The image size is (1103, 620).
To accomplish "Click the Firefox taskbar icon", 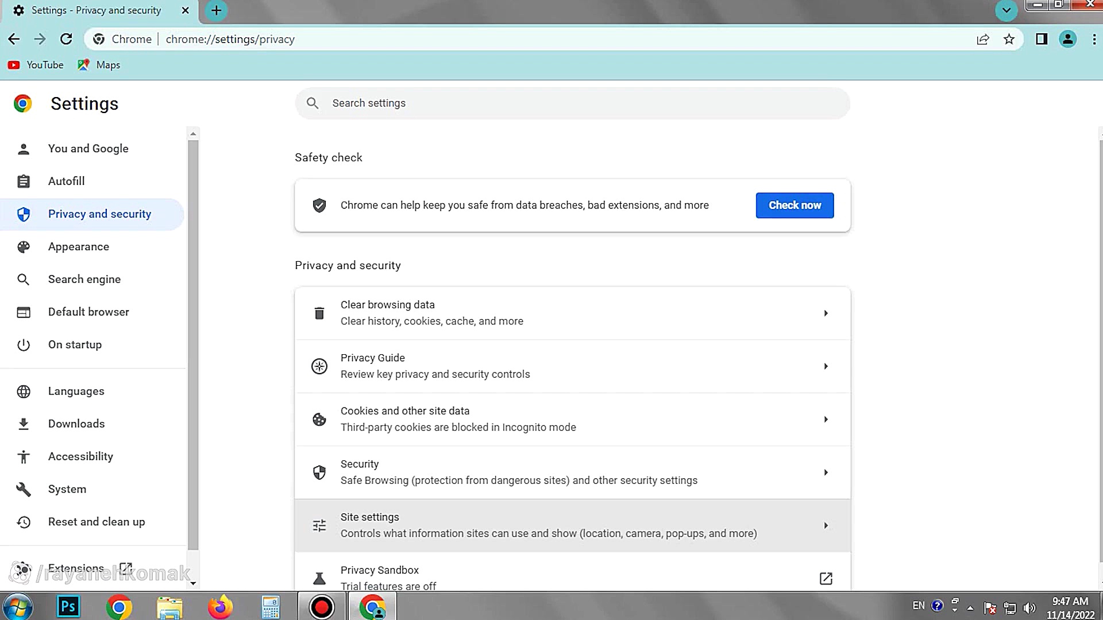I will [x=220, y=607].
